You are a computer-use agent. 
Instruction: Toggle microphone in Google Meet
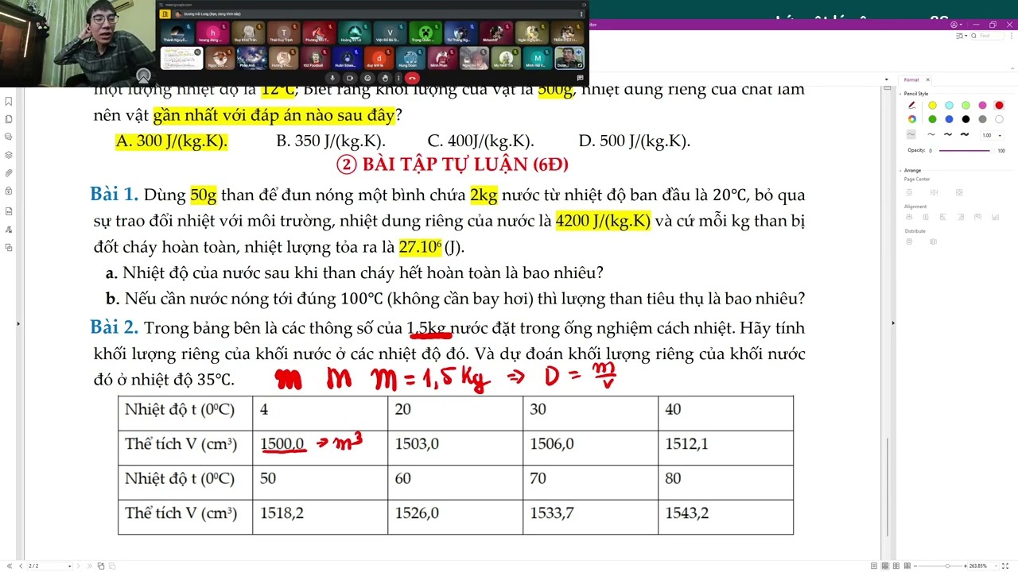point(333,78)
